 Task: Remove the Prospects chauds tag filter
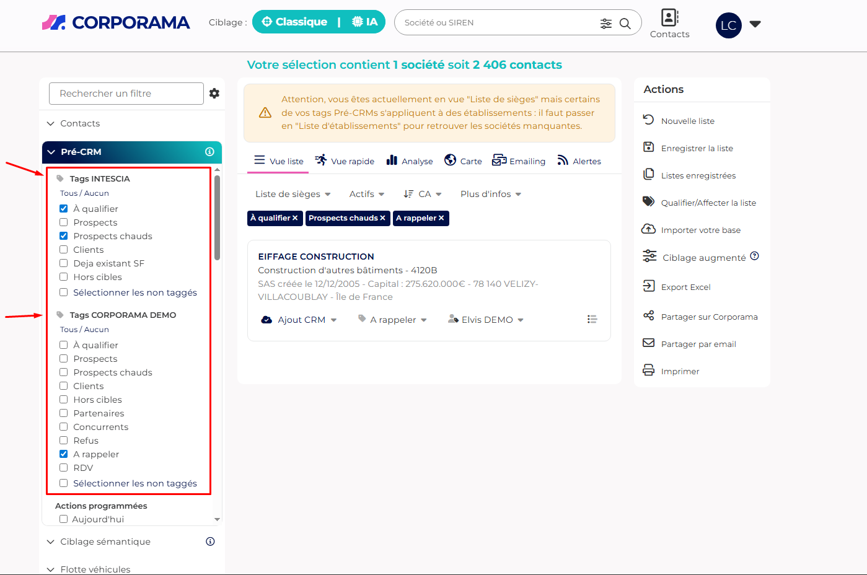click(x=382, y=218)
